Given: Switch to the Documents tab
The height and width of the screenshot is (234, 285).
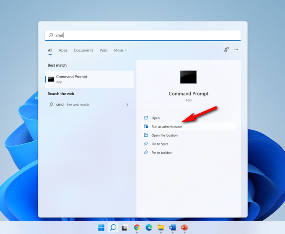Looking at the screenshot, I should (x=83, y=50).
